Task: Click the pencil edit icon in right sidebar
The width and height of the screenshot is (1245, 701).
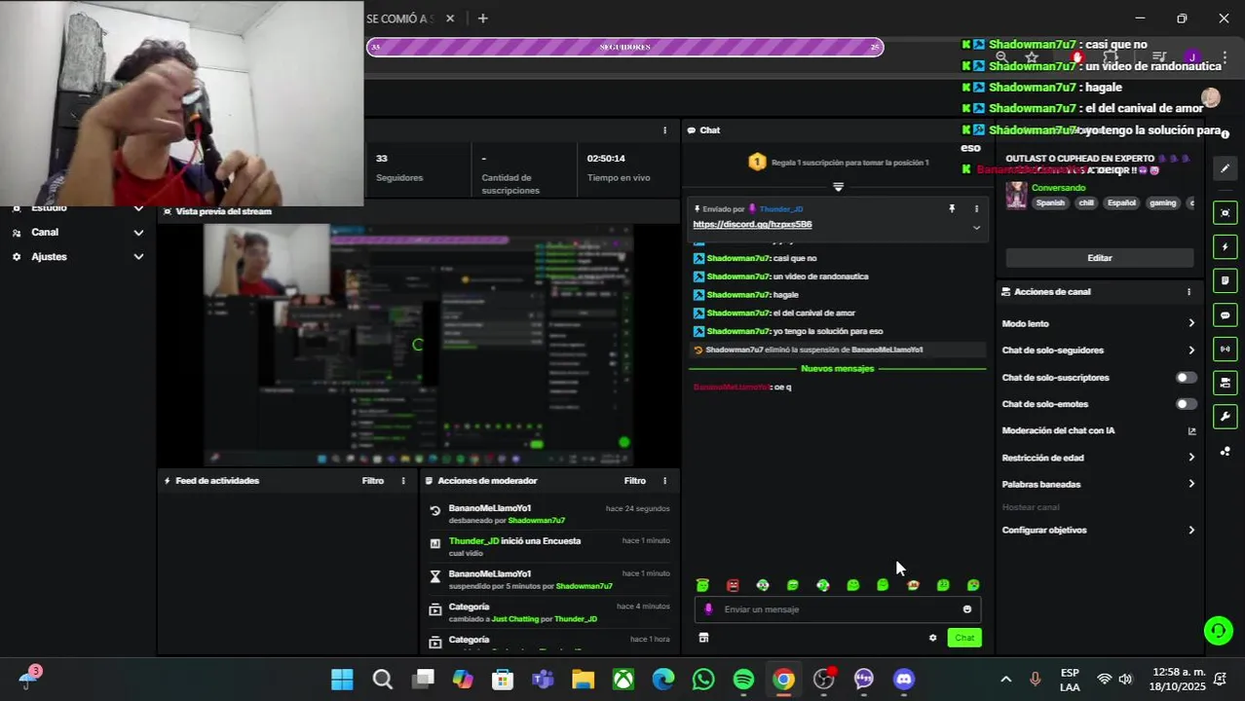Action: (1226, 168)
